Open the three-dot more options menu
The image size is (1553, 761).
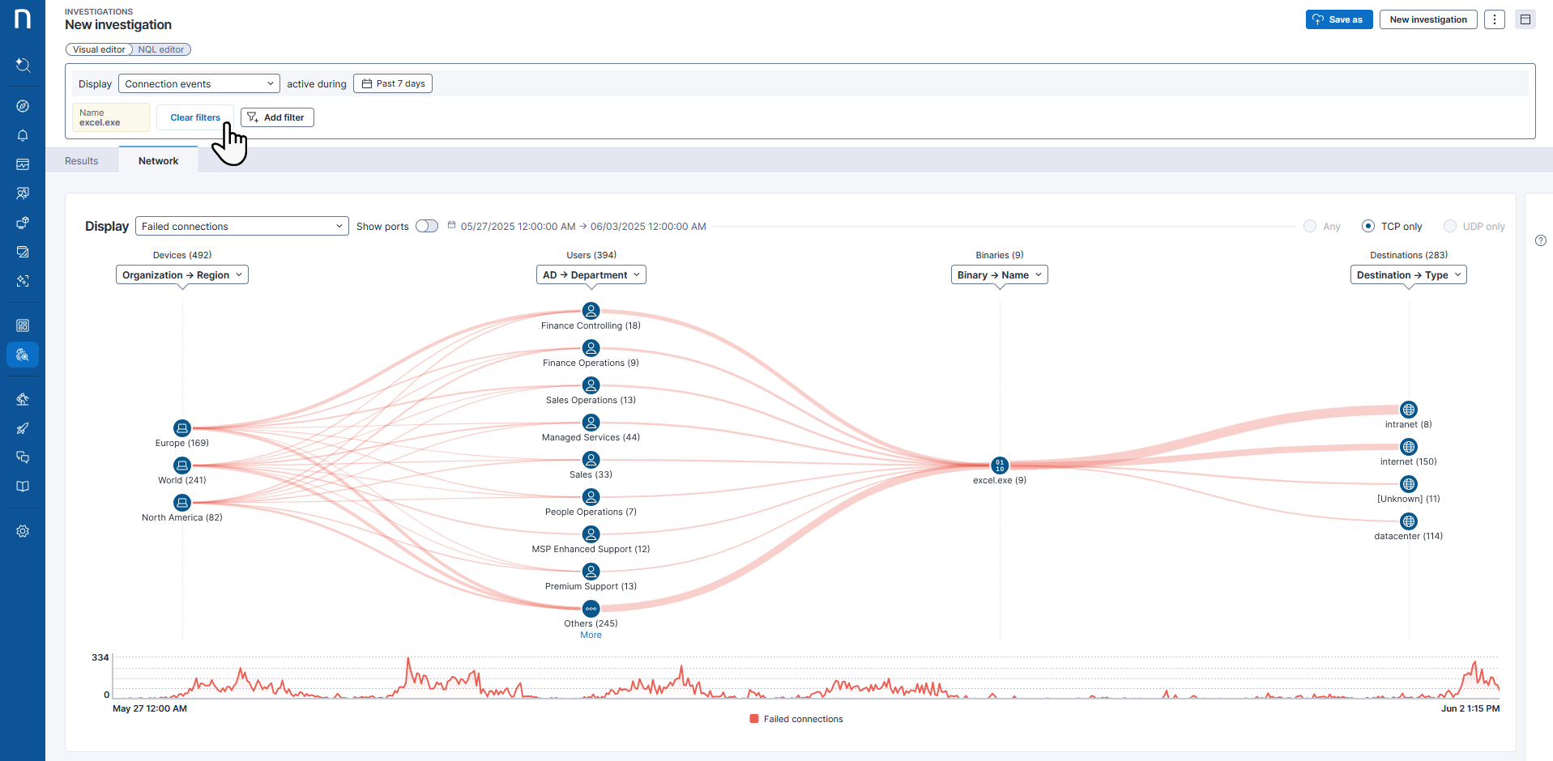coord(1495,19)
